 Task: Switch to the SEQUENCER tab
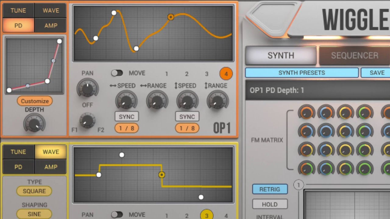355,55
